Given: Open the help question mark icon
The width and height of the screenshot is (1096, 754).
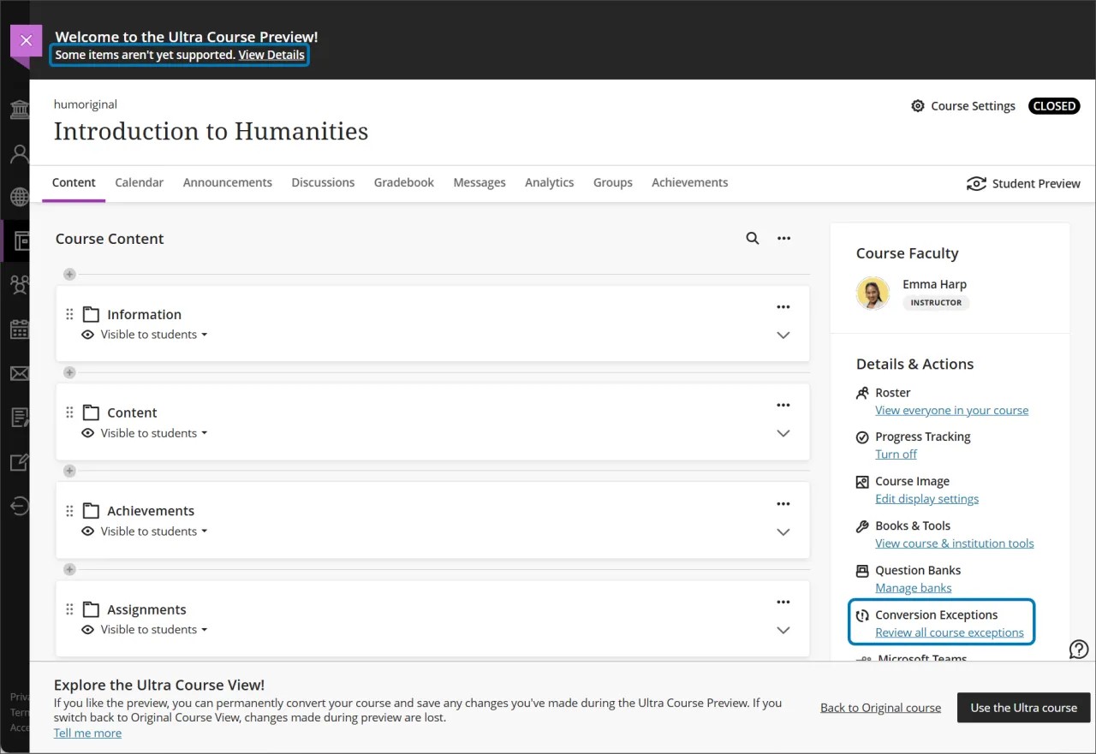Looking at the screenshot, I should coord(1079,649).
